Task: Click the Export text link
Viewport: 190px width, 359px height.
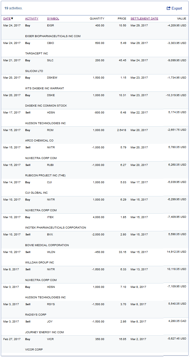Action: 177,9
